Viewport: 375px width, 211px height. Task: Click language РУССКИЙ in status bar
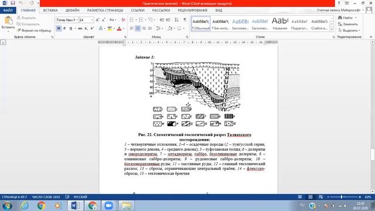point(80,197)
